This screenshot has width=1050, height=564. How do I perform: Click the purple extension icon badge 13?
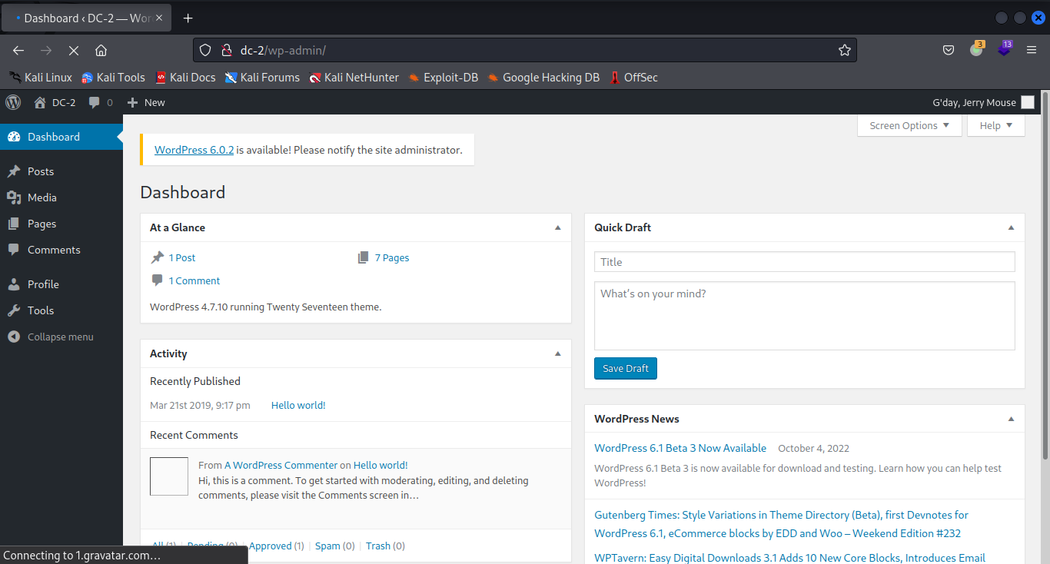pyautogui.click(x=1005, y=49)
